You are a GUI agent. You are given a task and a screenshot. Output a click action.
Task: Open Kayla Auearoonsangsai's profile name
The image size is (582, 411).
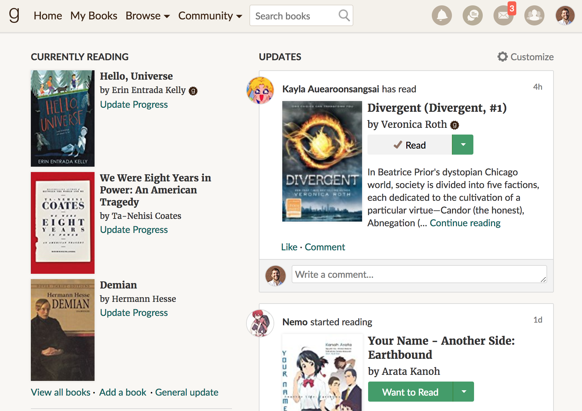click(331, 89)
